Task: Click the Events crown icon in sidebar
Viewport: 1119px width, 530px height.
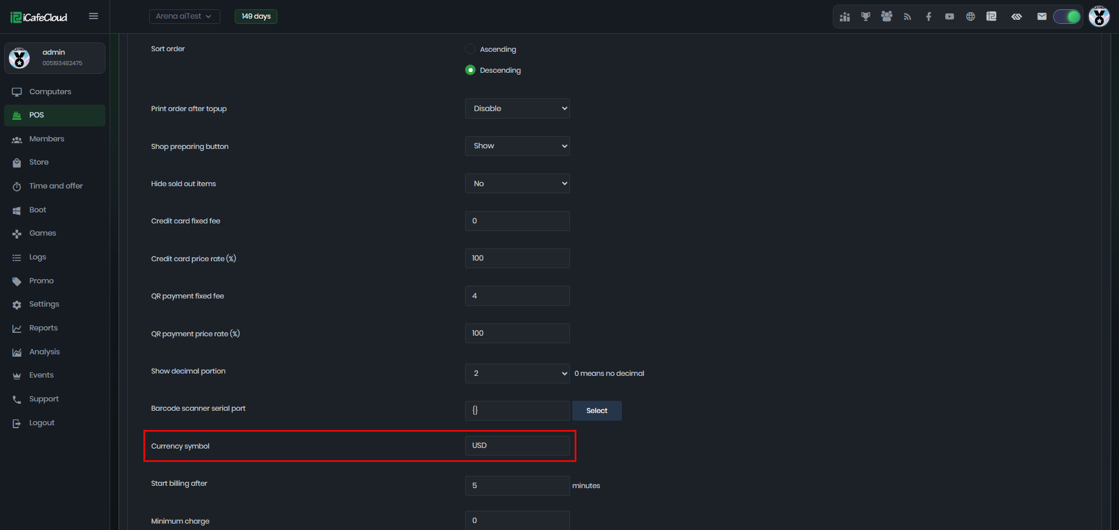Action: 17,375
